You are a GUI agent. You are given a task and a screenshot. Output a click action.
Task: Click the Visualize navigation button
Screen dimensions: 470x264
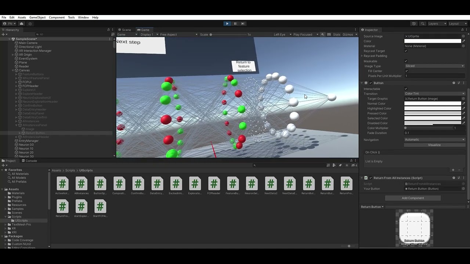(434, 145)
